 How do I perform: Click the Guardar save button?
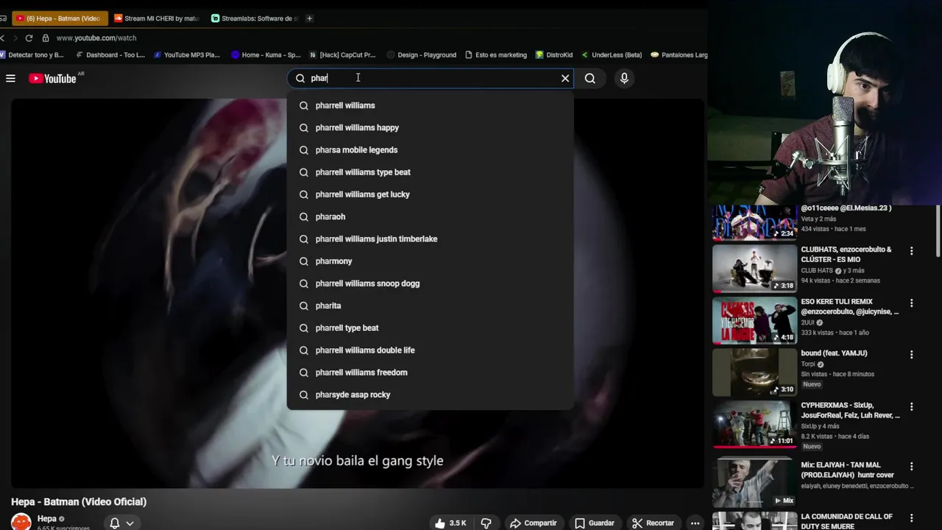click(x=595, y=523)
